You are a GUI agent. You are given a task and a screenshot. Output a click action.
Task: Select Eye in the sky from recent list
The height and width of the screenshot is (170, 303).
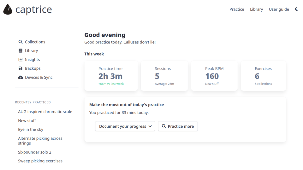[x=31, y=129]
